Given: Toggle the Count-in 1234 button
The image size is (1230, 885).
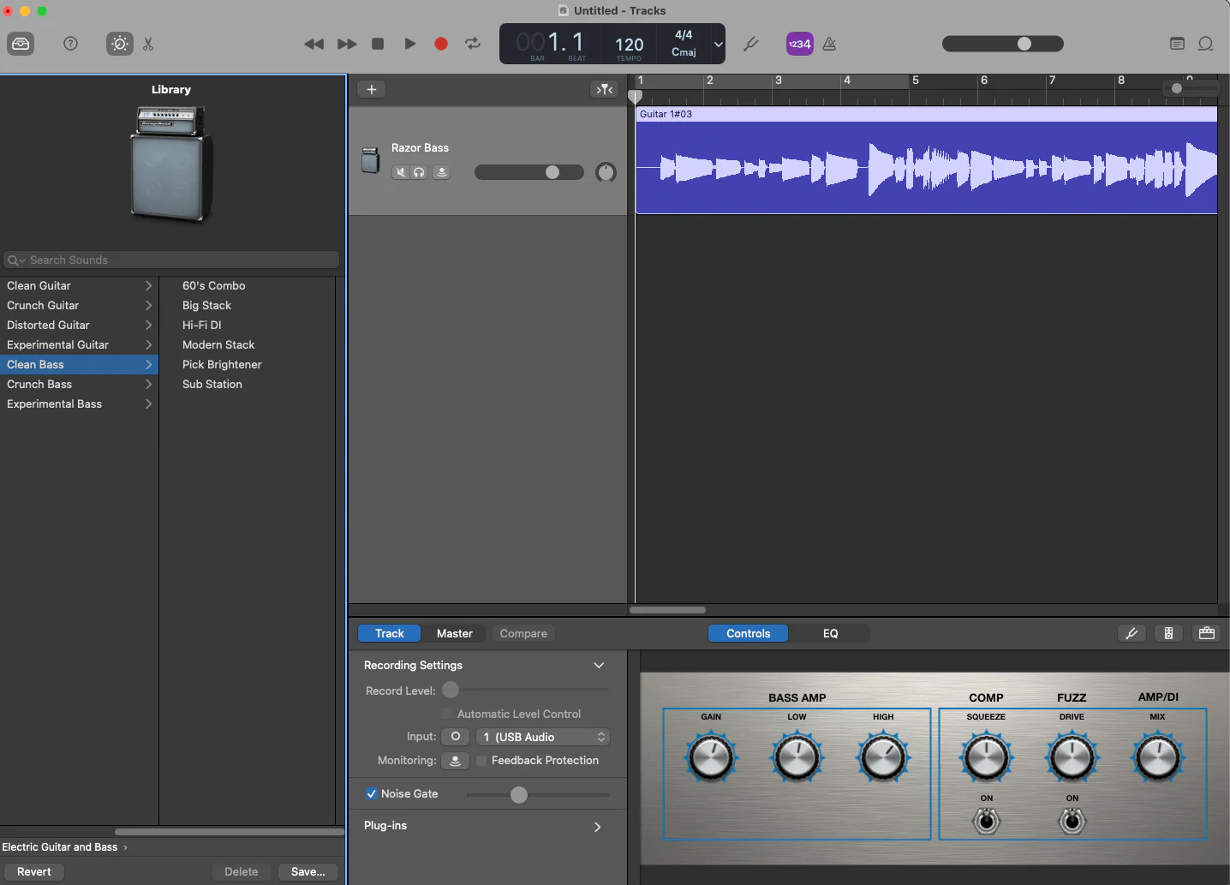Looking at the screenshot, I should [x=799, y=44].
